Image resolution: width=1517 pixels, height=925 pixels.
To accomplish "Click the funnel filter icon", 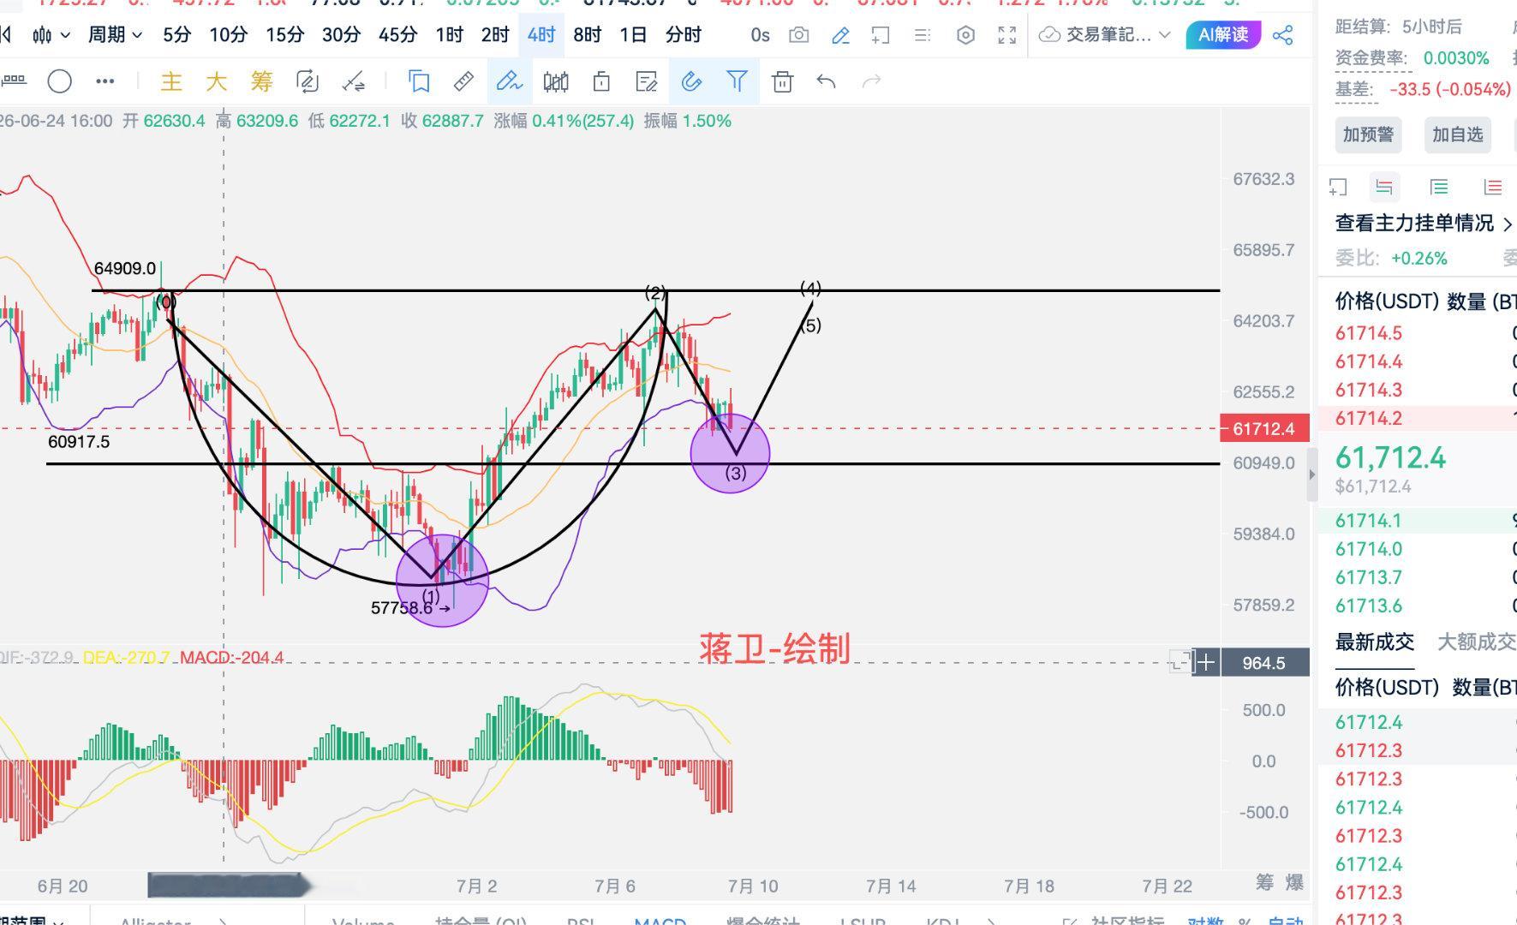I will click(x=737, y=81).
